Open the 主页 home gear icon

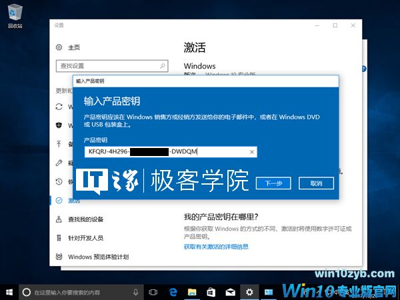tap(59, 47)
